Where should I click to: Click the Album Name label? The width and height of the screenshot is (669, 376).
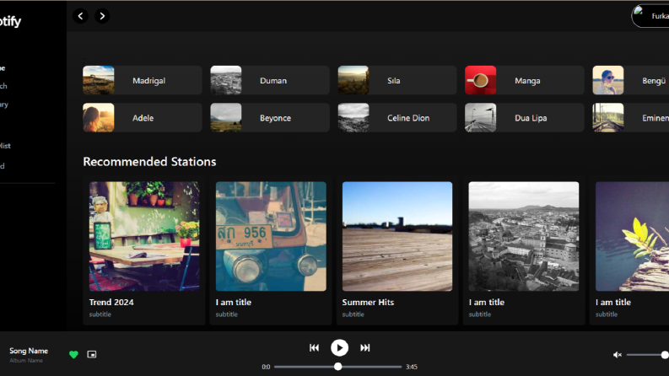[26, 361]
